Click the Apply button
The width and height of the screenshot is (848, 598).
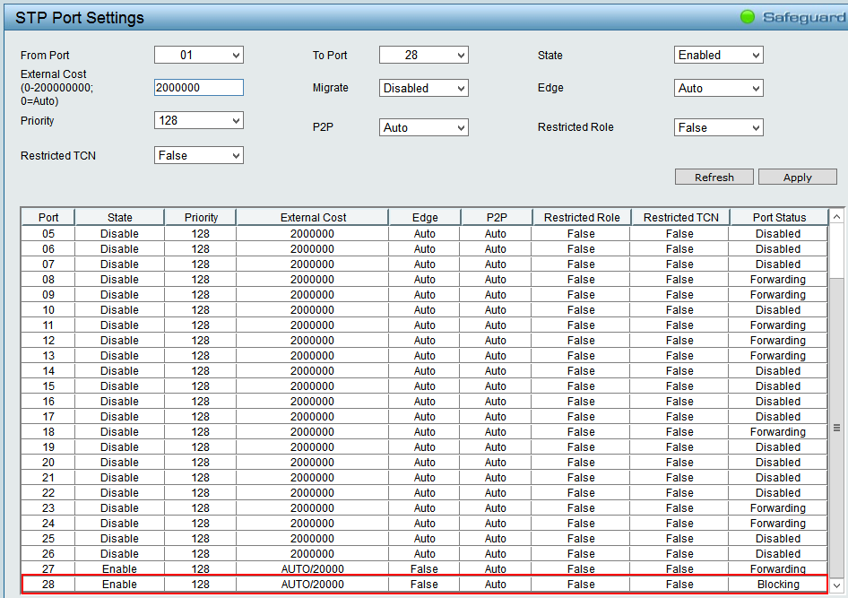pos(797,178)
